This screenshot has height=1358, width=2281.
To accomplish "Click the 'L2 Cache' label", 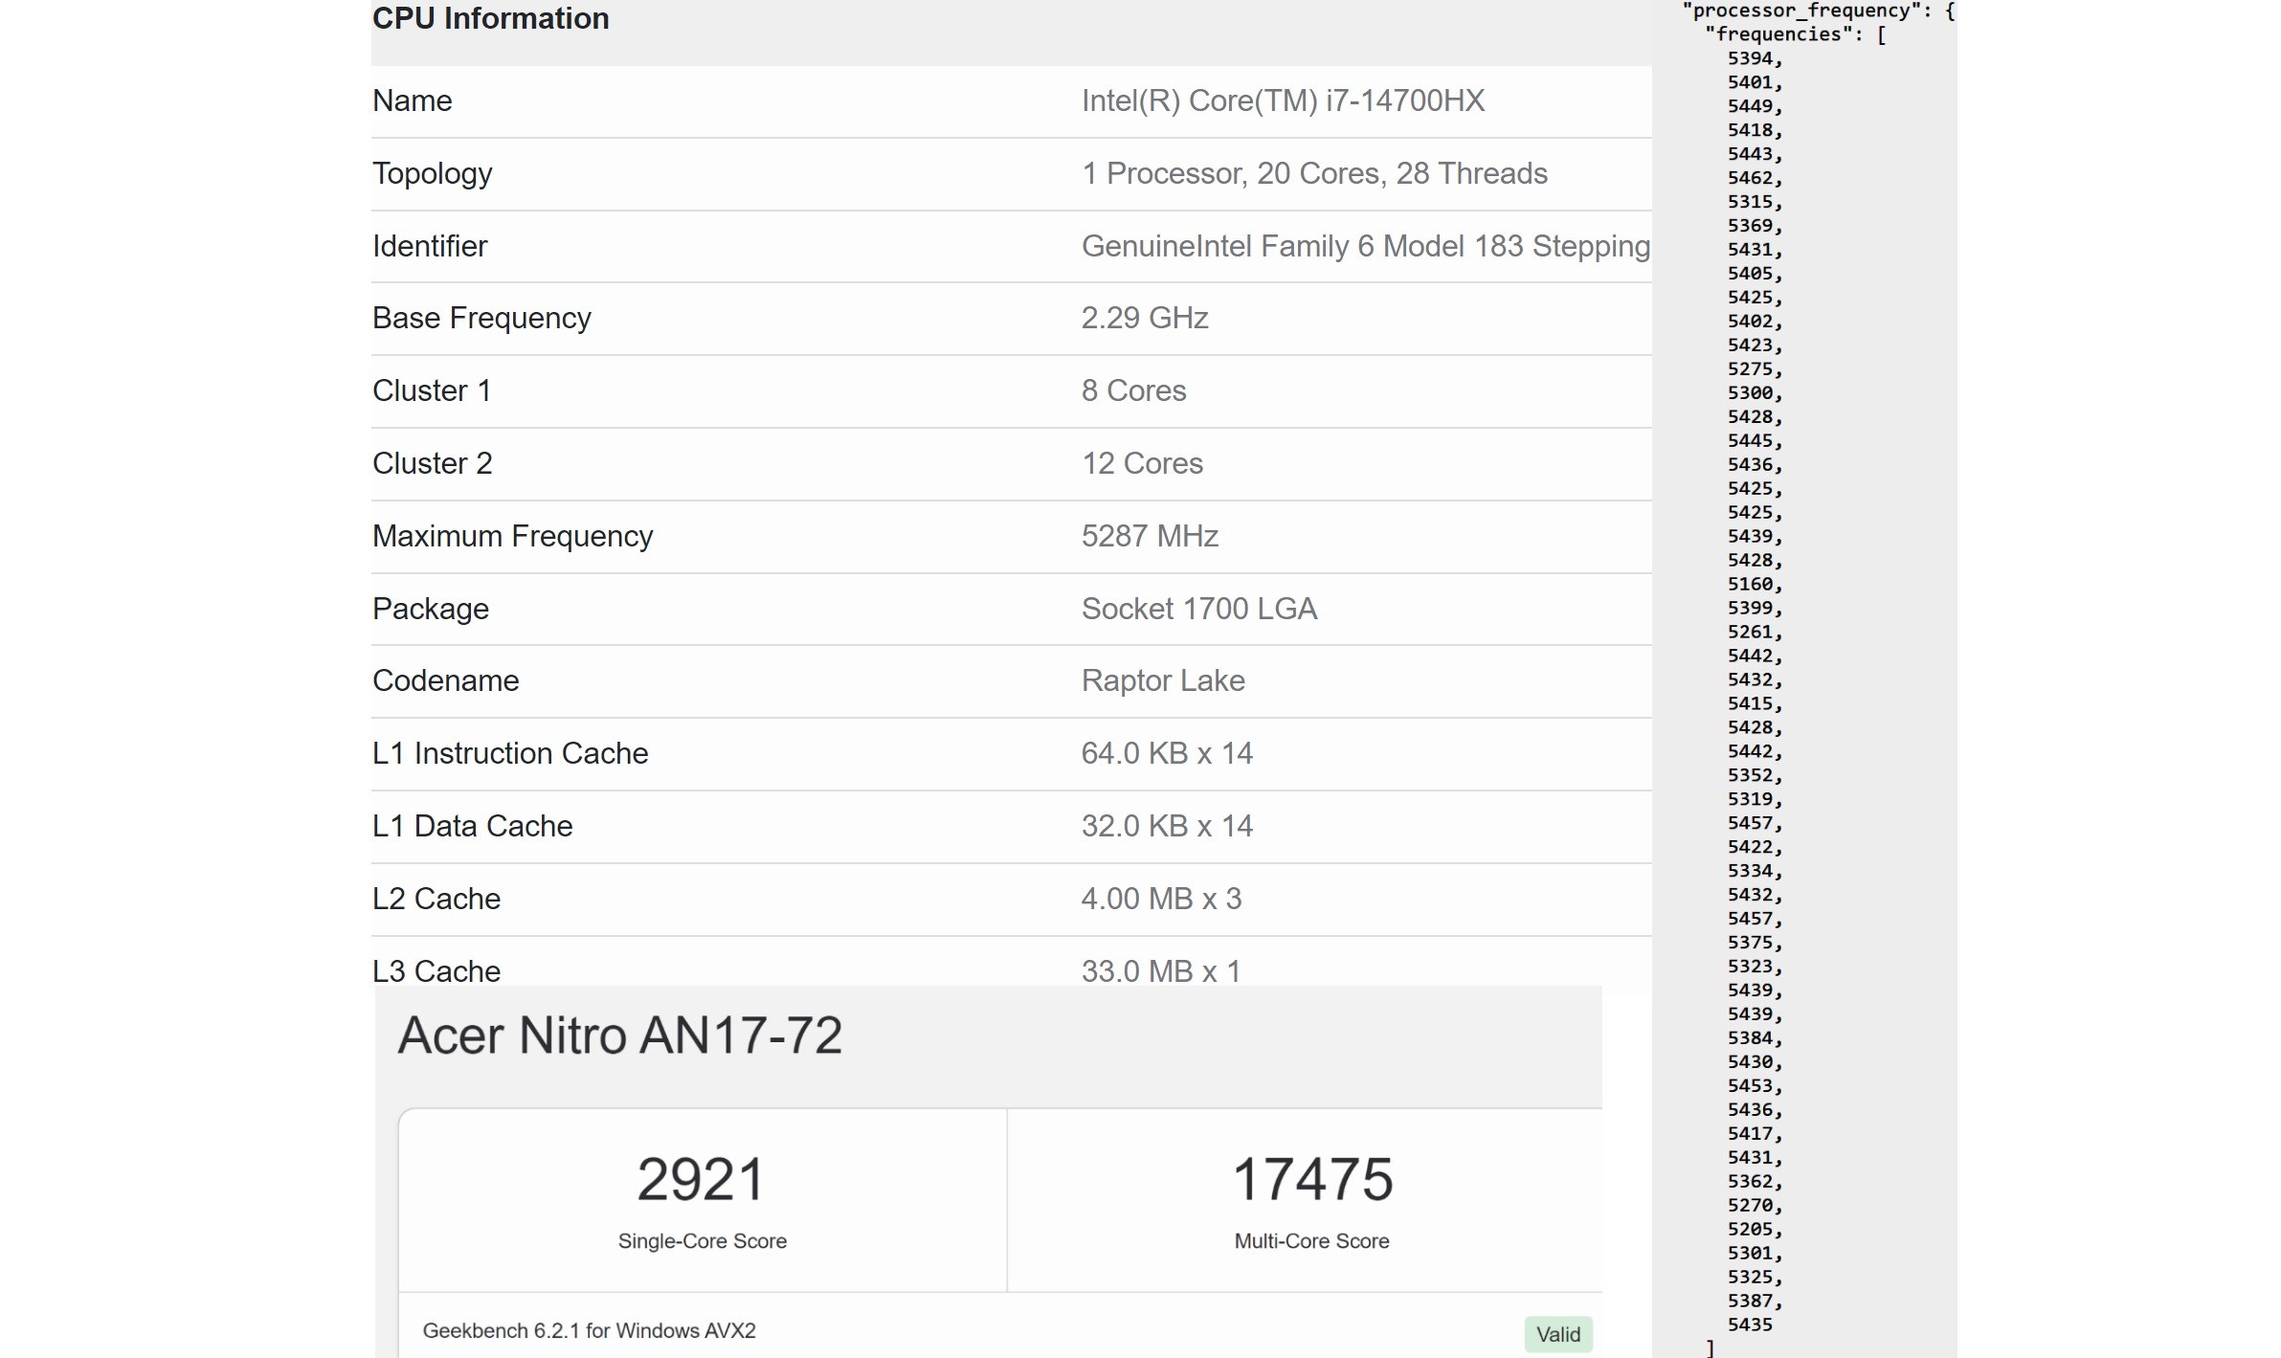I will 436,899.
